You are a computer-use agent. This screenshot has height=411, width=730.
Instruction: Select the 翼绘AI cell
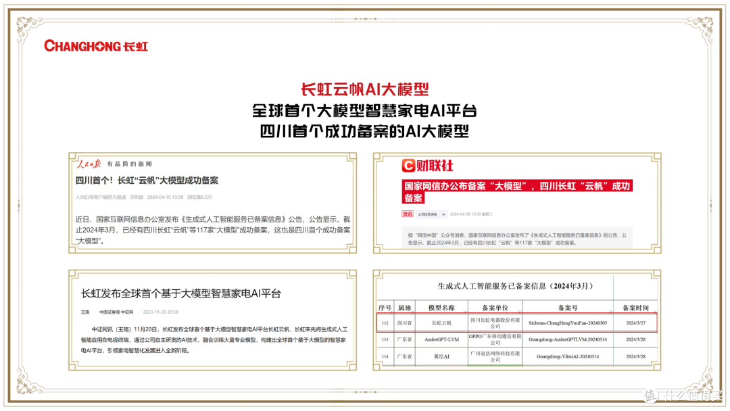[441, 356]
